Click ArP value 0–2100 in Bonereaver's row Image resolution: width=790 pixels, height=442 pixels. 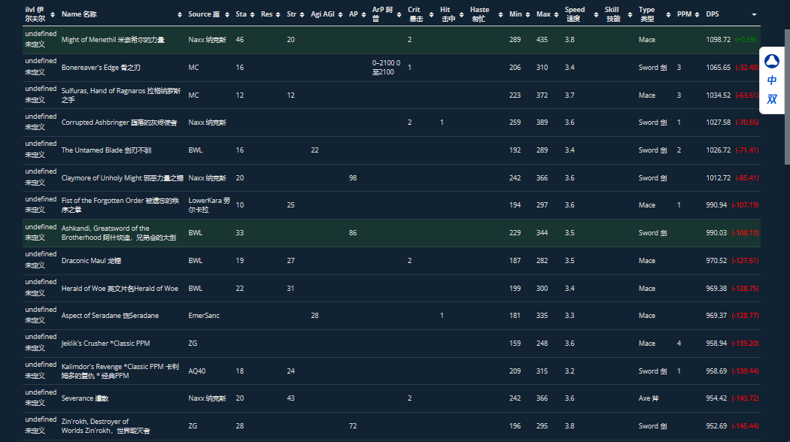[x=387, y=68]
